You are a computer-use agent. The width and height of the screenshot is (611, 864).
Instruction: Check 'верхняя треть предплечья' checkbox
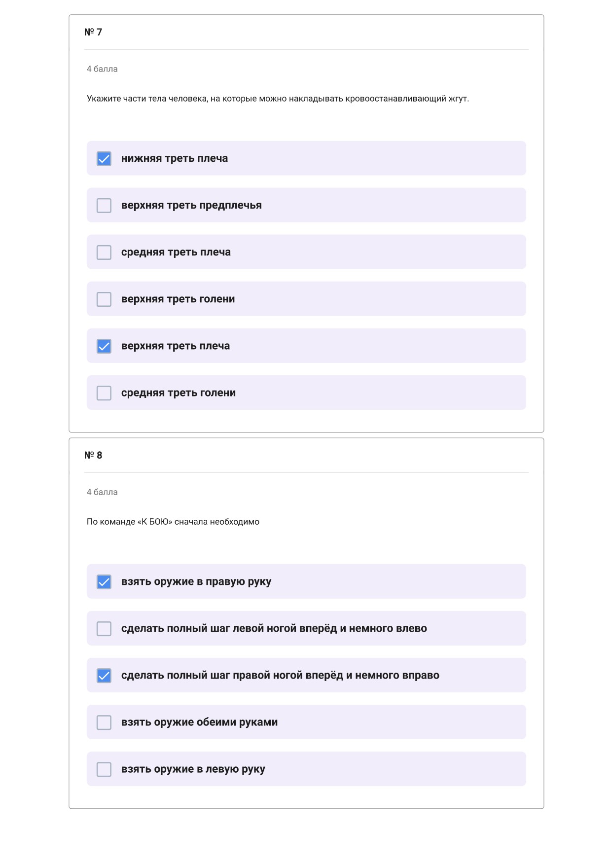coord(104,205)
